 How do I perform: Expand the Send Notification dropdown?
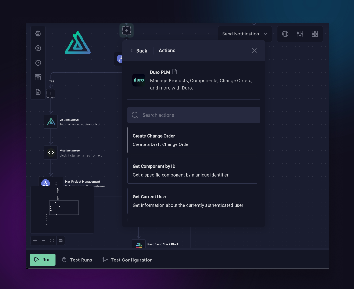click(x=244, y=34)
